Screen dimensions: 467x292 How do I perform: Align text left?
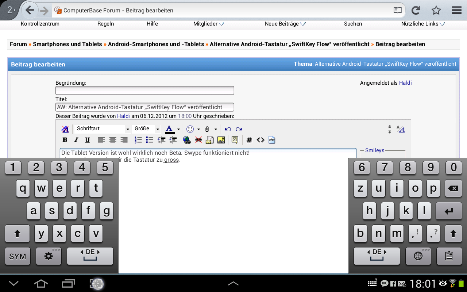[x=101, y=140]
